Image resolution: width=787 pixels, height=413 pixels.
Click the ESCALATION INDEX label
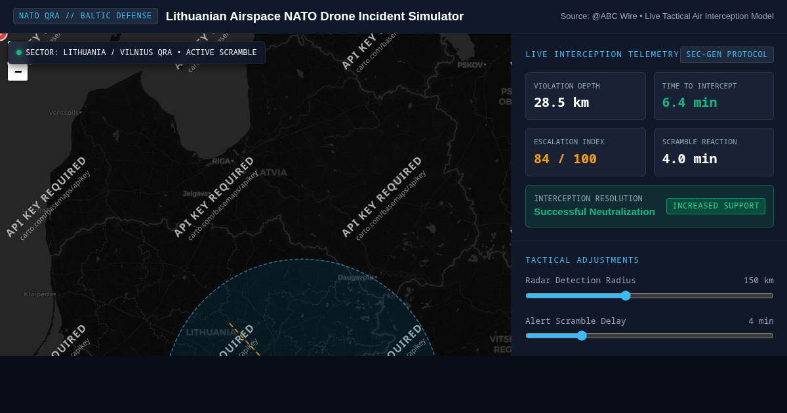[569, 142]
